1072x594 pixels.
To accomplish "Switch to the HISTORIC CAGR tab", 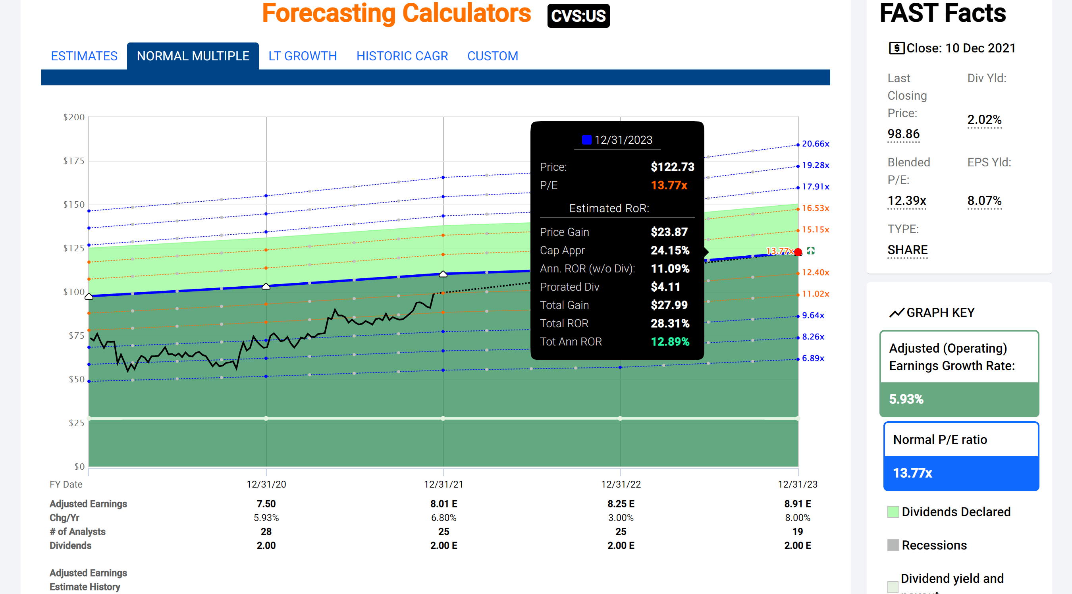I will pyautogui.click(x=402, y=56).
